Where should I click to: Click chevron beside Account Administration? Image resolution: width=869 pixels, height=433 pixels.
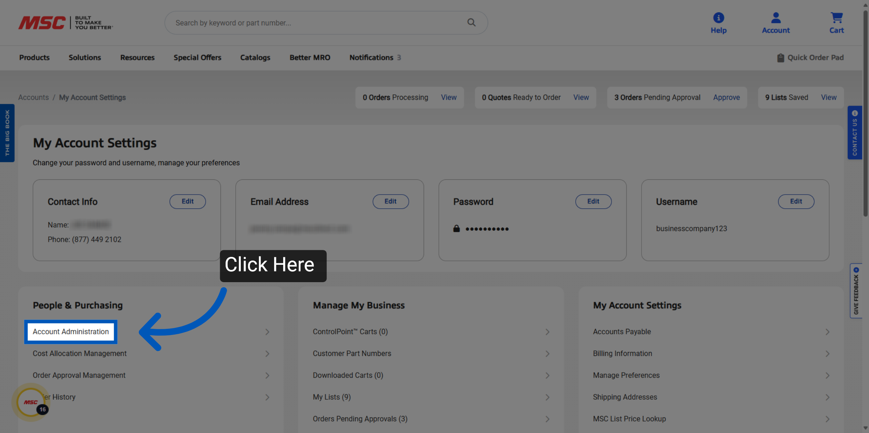pyautogui.click(x=267, y=332)
